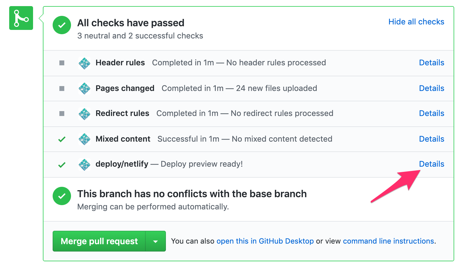Click the green checkmark for Mixed content
The width and height of the screenshot is (464, 268).
(62, 139)
